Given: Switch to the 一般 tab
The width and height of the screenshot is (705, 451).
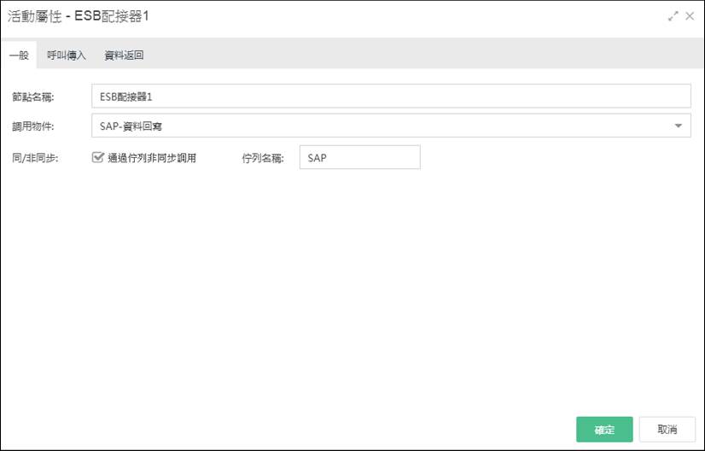Looking at the screenshot, I should [19, 56].
